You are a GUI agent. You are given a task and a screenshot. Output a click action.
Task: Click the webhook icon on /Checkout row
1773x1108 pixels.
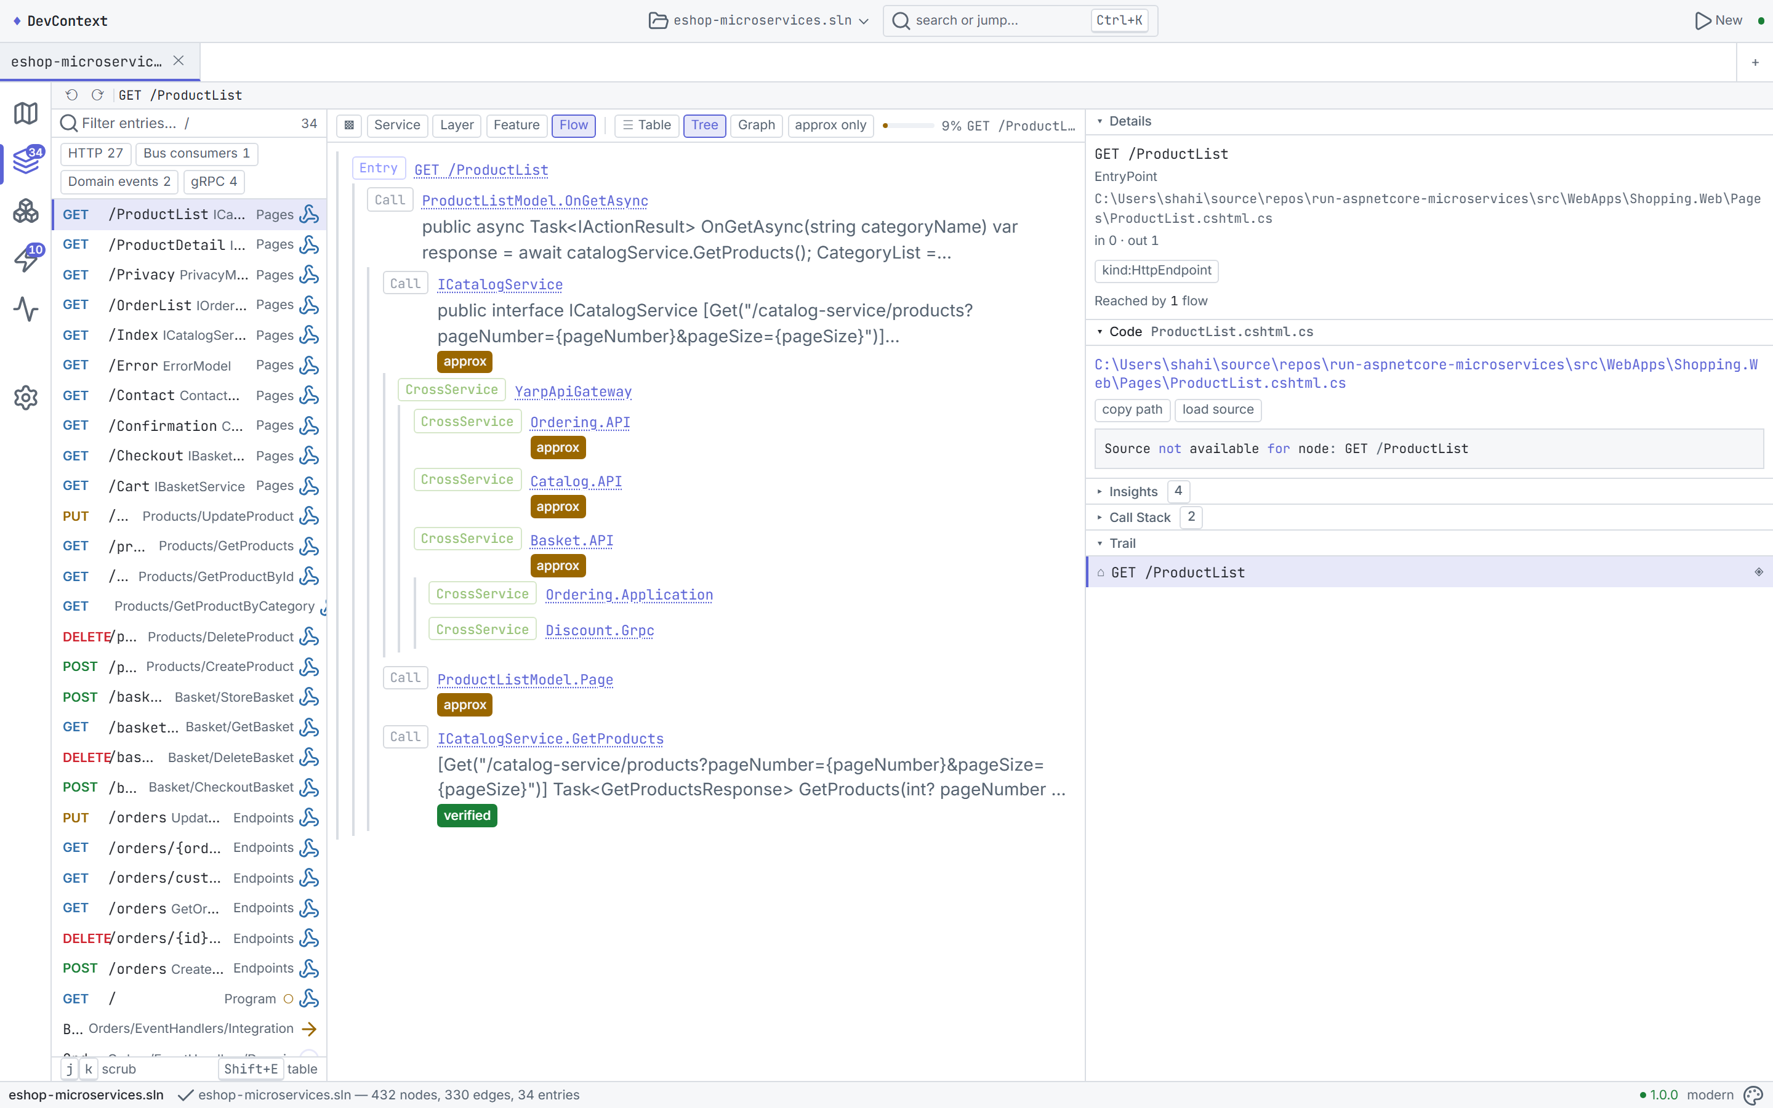point(309,456)
